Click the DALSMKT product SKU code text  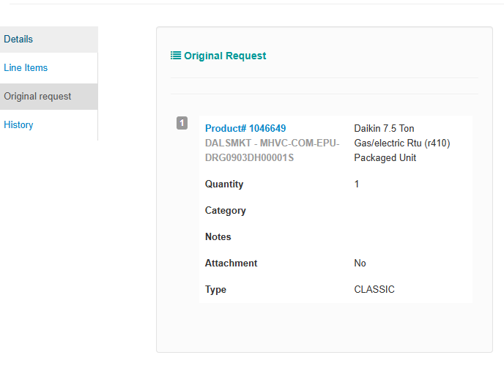pyautogui.click(x=272, y=150)
